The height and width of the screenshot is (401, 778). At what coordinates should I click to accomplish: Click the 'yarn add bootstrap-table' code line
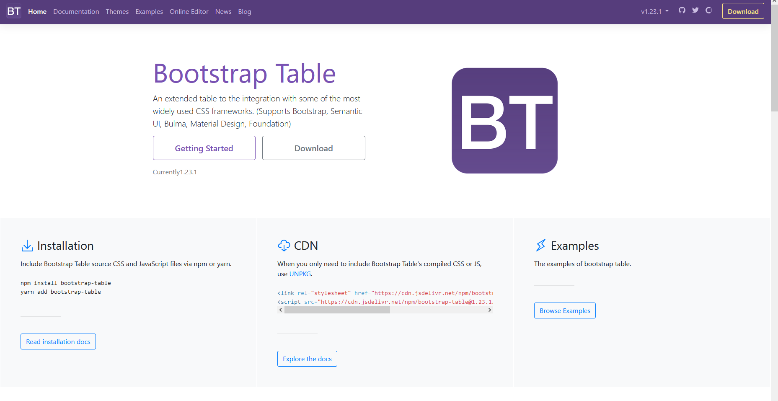(61, 292)
